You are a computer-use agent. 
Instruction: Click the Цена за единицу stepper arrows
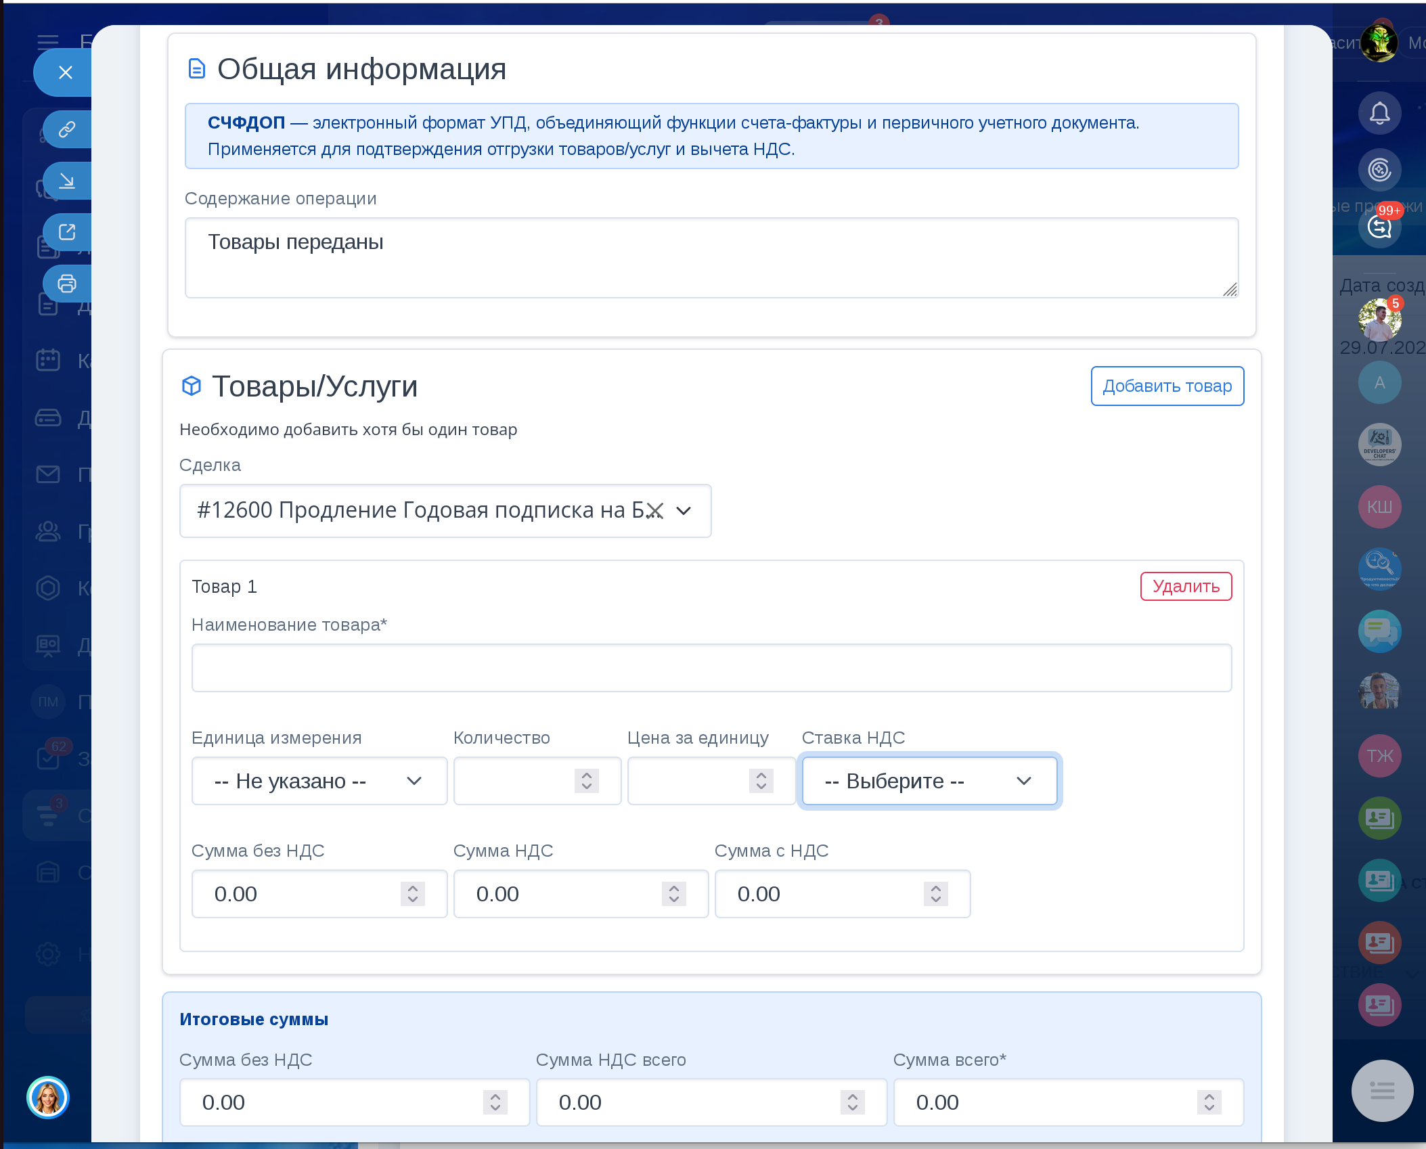pos(761,781)
